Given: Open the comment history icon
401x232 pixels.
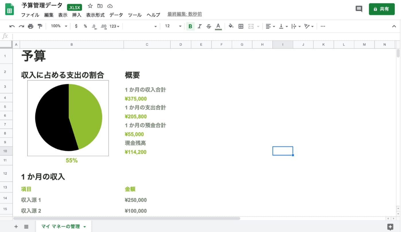Looking at the screenshot, I should point(359,9).
